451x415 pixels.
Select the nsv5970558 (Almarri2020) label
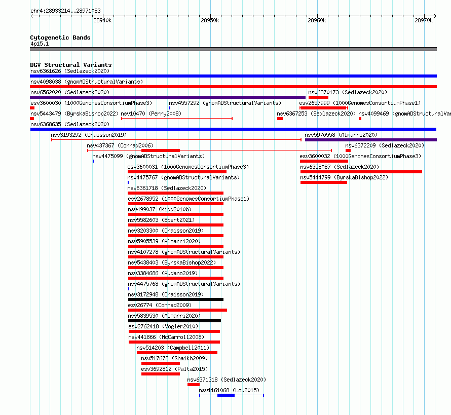coord(341,135)
